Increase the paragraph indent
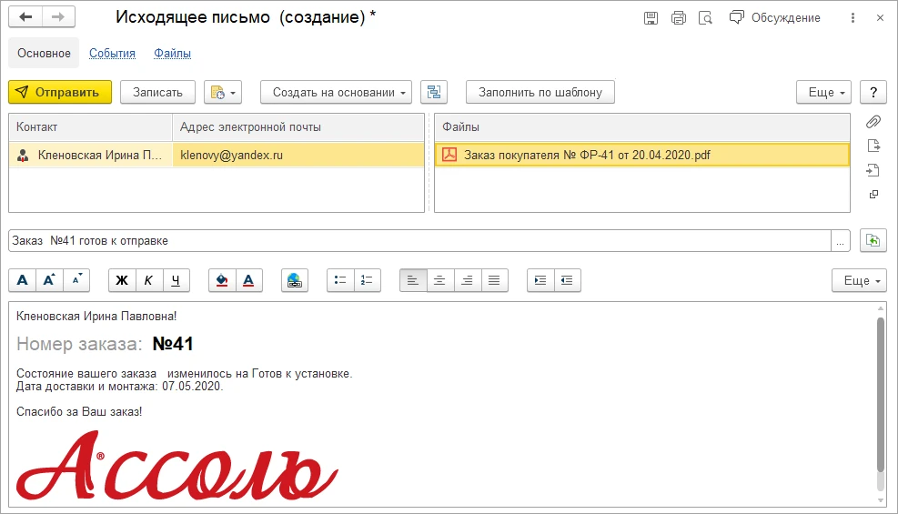Viewport: 898px width, 514px height. (x=540, y=280)
